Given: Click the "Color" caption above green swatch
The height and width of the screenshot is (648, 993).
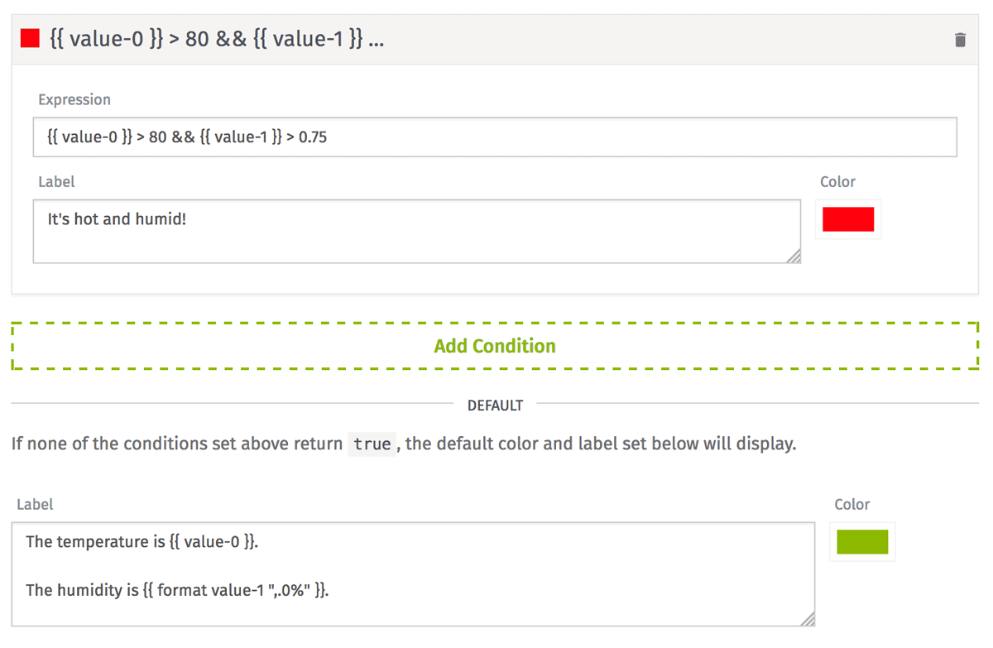Looking at the screenshot, I should [x=852, y=505].
